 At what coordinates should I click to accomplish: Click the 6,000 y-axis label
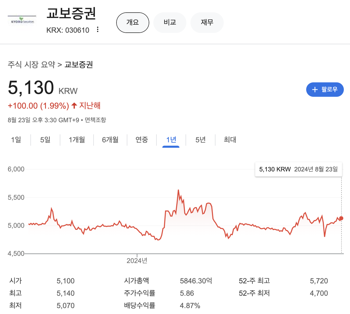pyautogui.click(x=16, y=169)
